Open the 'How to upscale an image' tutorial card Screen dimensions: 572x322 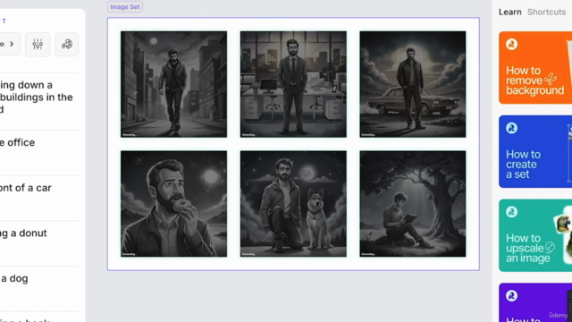(x=535, y=235)
